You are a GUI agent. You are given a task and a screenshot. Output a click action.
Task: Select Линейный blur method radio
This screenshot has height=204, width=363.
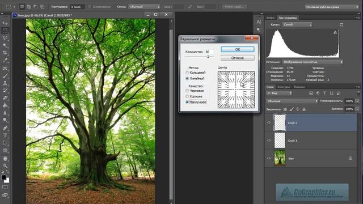tap(187, 79)
